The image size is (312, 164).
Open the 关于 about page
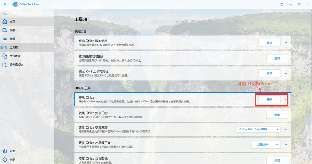click(x=13, y=159)
